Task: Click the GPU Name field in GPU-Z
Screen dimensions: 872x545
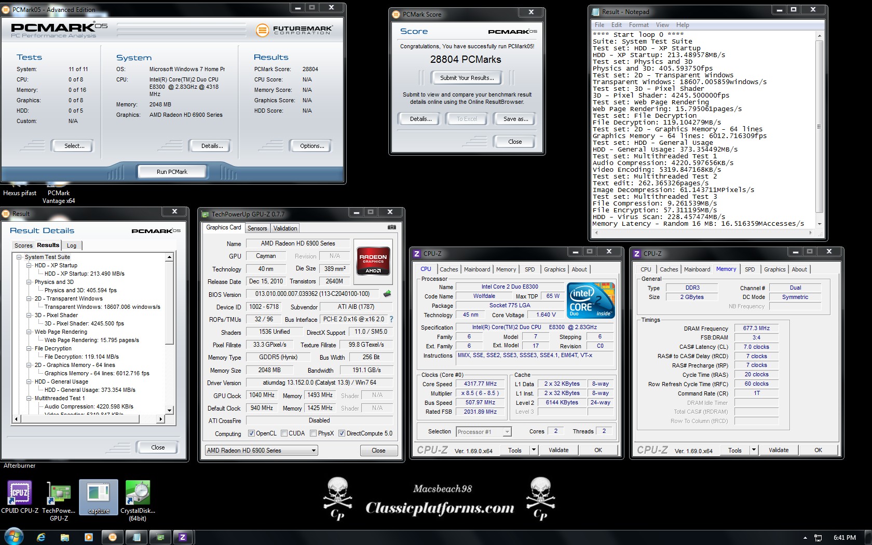Action: [x=297, y=243]
